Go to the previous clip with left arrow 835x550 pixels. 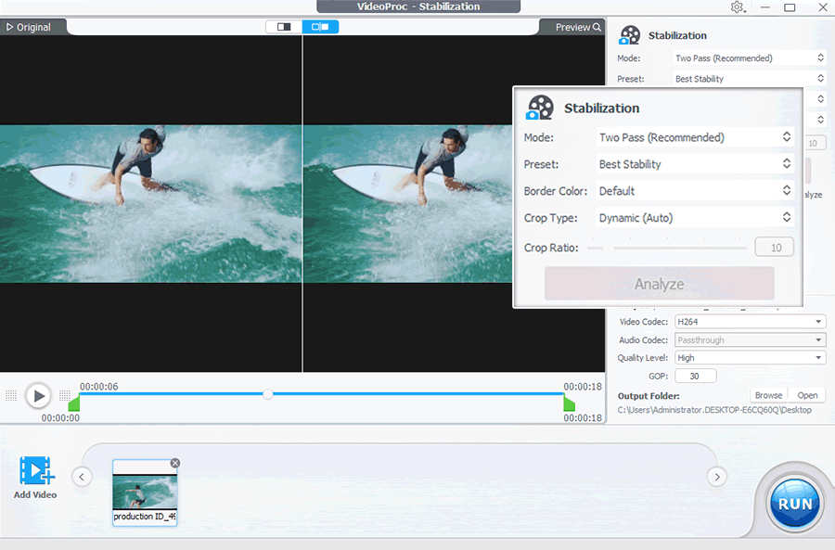[82, 477]
